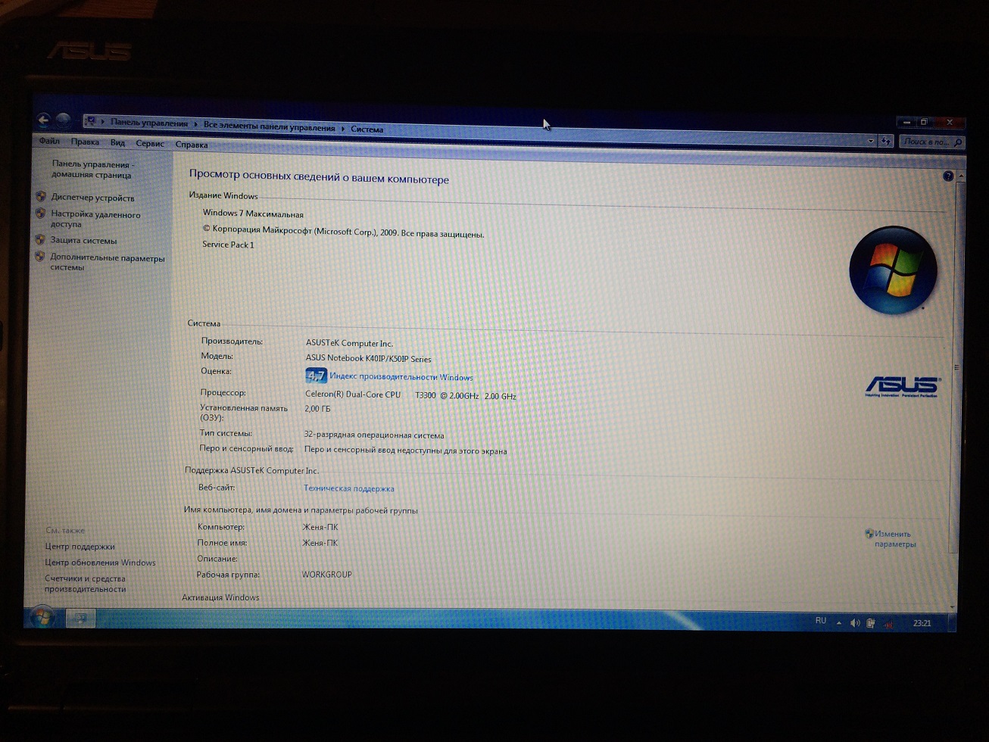Open the Файл menu

click(49, 142)
